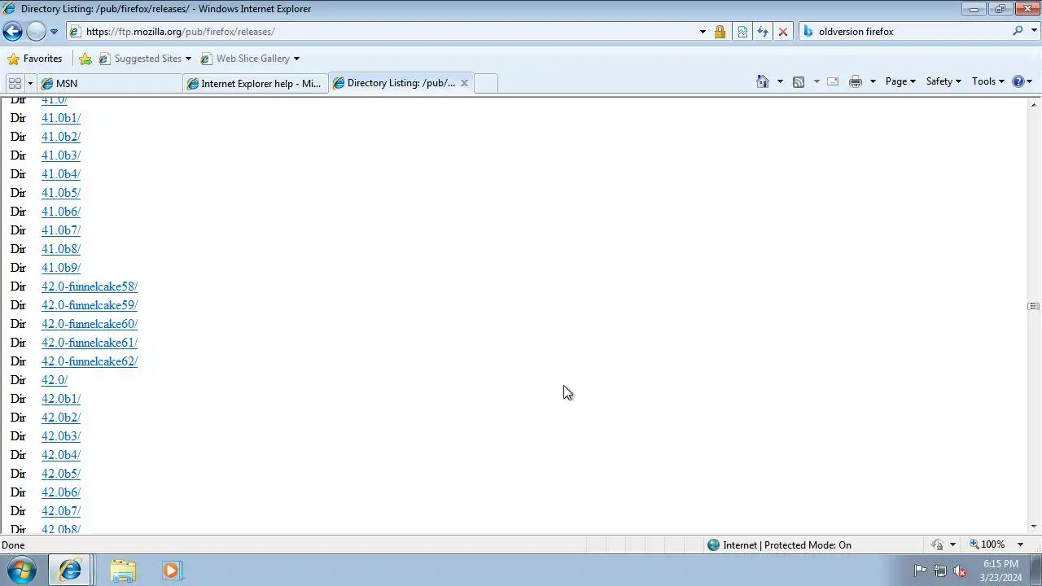Click Internet Explorer taskbar icon
This screenshot has width=1042, height=586.
(x=70, y=571)
